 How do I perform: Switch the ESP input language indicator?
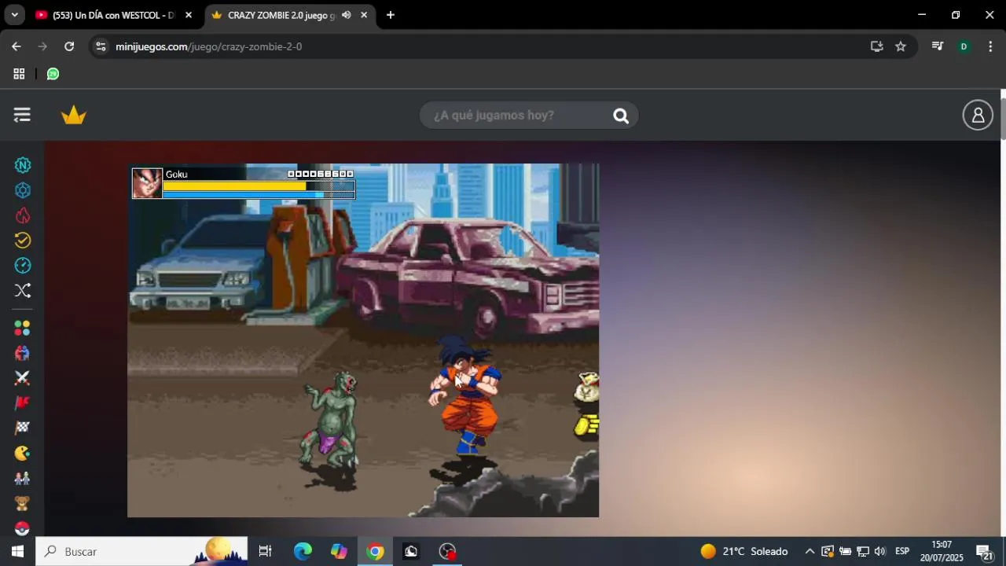[902, 551]
